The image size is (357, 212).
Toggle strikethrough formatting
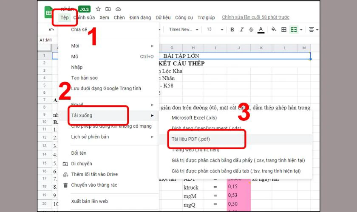click(251, 30)
